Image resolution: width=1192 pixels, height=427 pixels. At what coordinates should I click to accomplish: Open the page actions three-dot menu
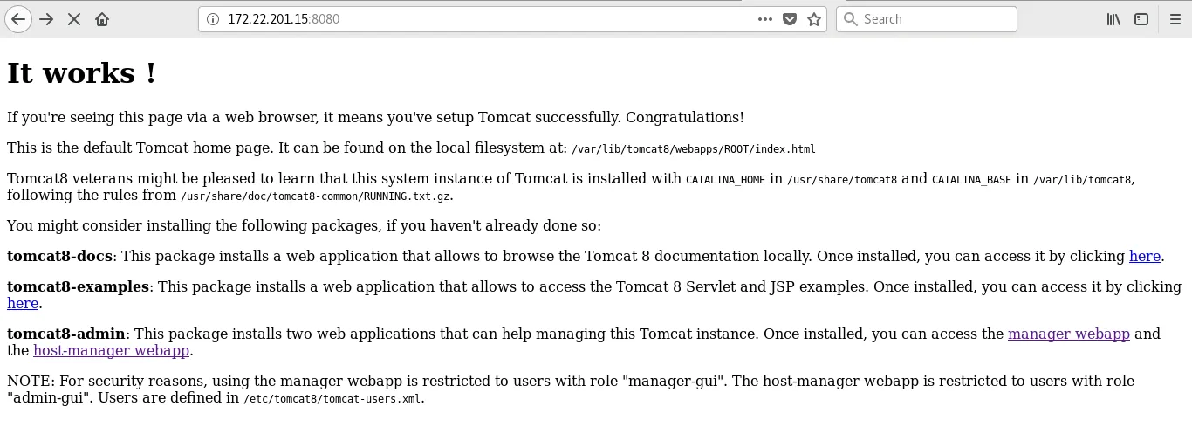tap(764, 19)
